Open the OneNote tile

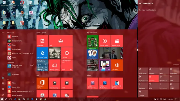(105, 65)
